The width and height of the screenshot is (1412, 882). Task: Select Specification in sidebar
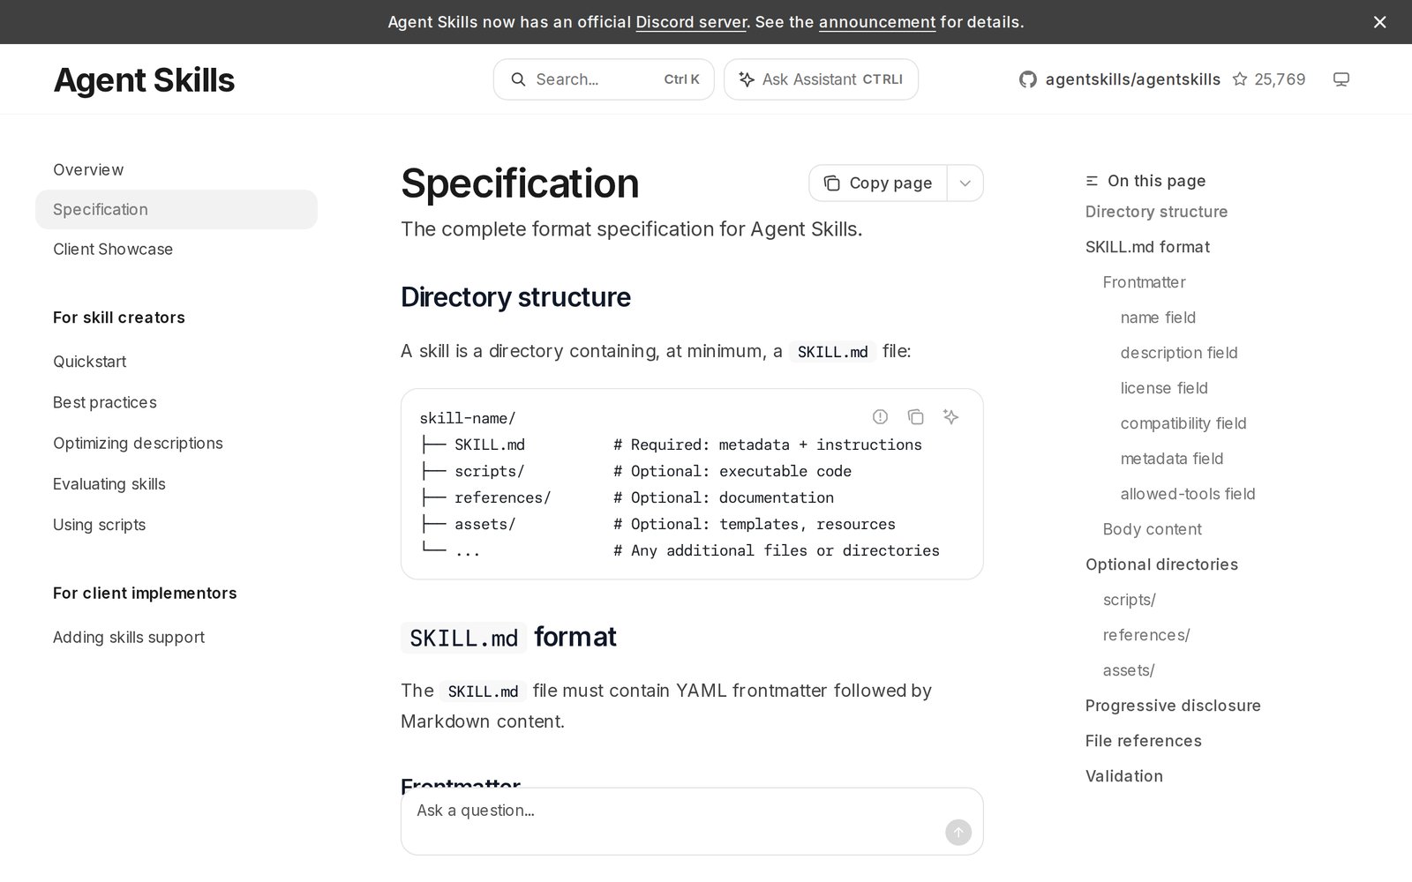[176, 209]
